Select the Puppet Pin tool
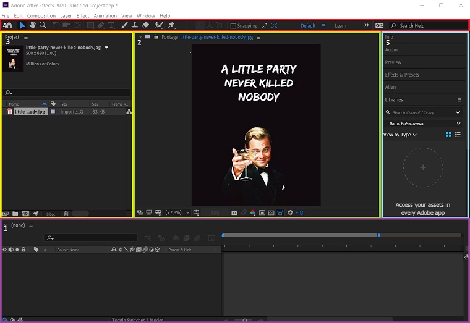 tap(171, 26)
